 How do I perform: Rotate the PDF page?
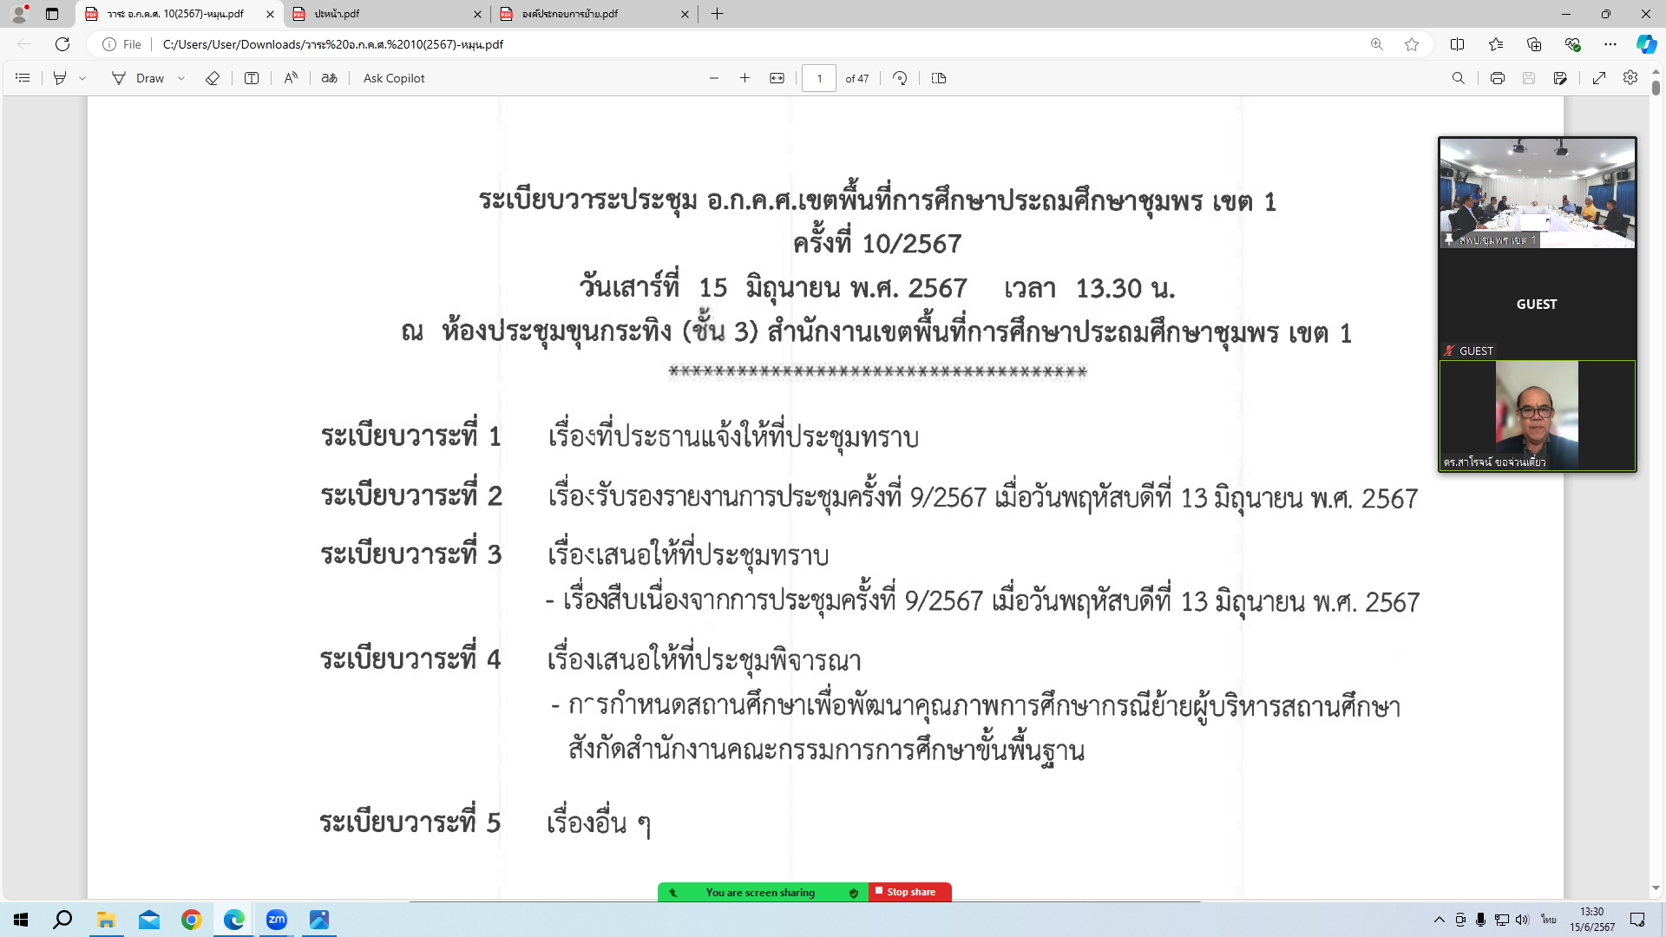(900, 78)
